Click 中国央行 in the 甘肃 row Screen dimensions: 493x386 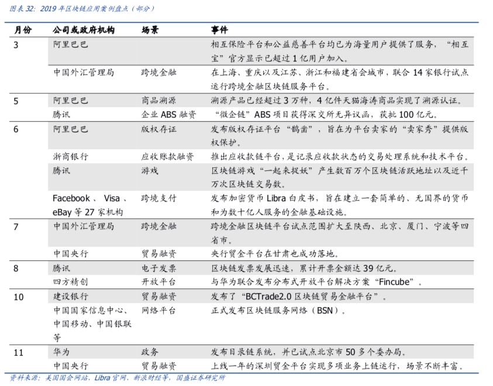[70, 254]
